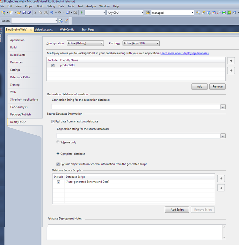This screenshot has width=239, height=245.
Task: Switch to the default.aspx.cs tab
Action: [44, 30]
